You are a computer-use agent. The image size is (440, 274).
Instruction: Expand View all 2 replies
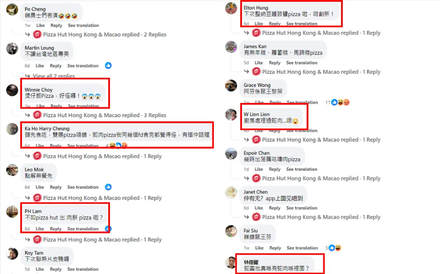54,76
